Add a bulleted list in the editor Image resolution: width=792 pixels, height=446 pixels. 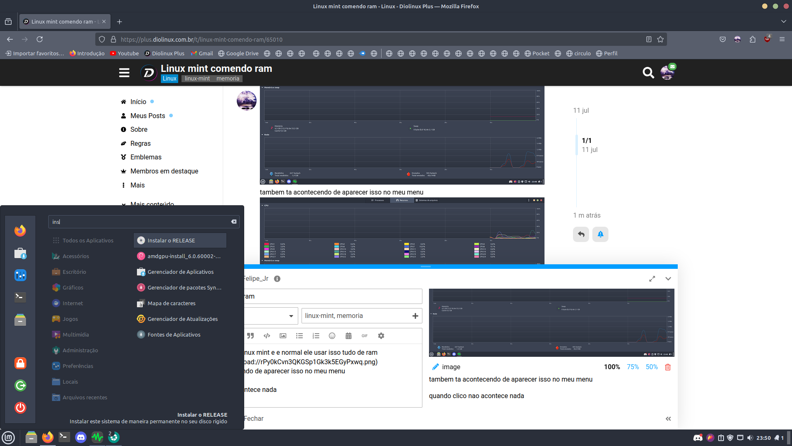pos(299,336)
